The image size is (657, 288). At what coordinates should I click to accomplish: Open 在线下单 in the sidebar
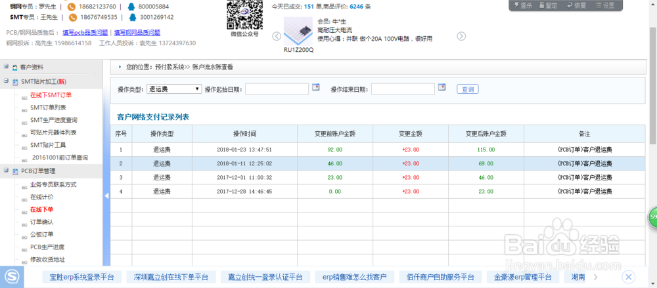click(x=41, y=209)
